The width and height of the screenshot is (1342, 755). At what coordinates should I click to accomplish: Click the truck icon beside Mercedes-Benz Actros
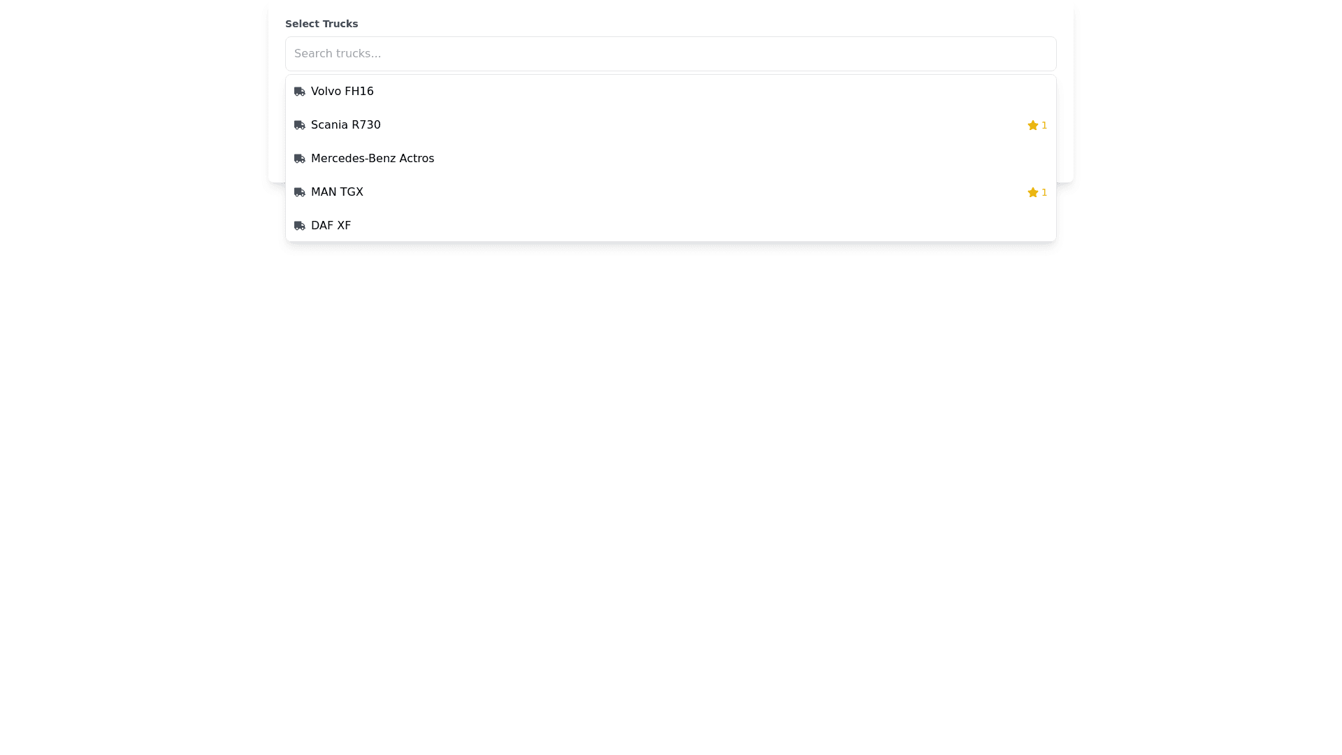(299, 159)
